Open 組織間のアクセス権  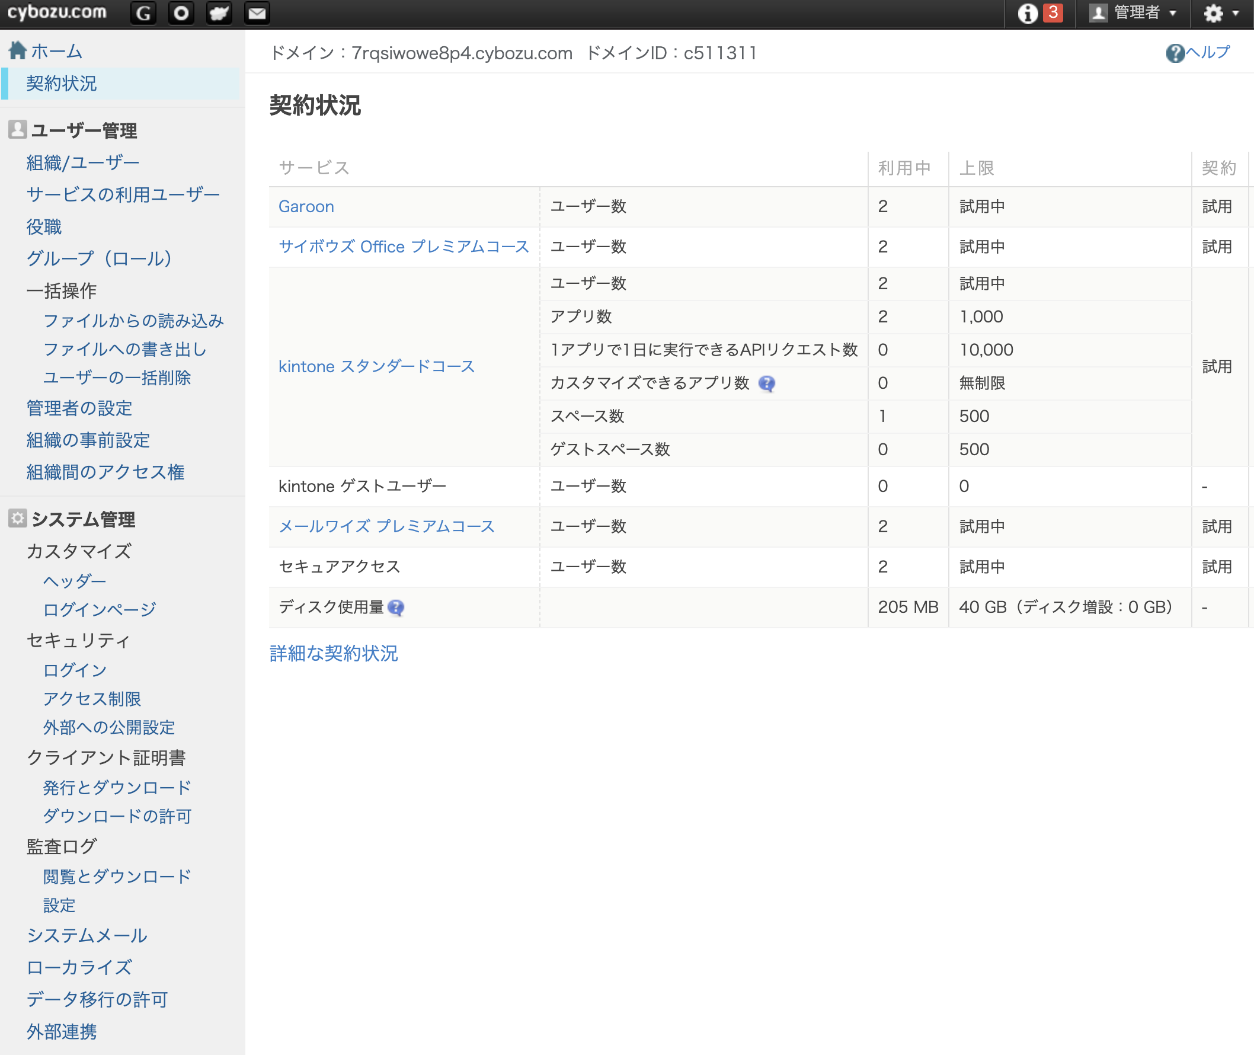105,472
